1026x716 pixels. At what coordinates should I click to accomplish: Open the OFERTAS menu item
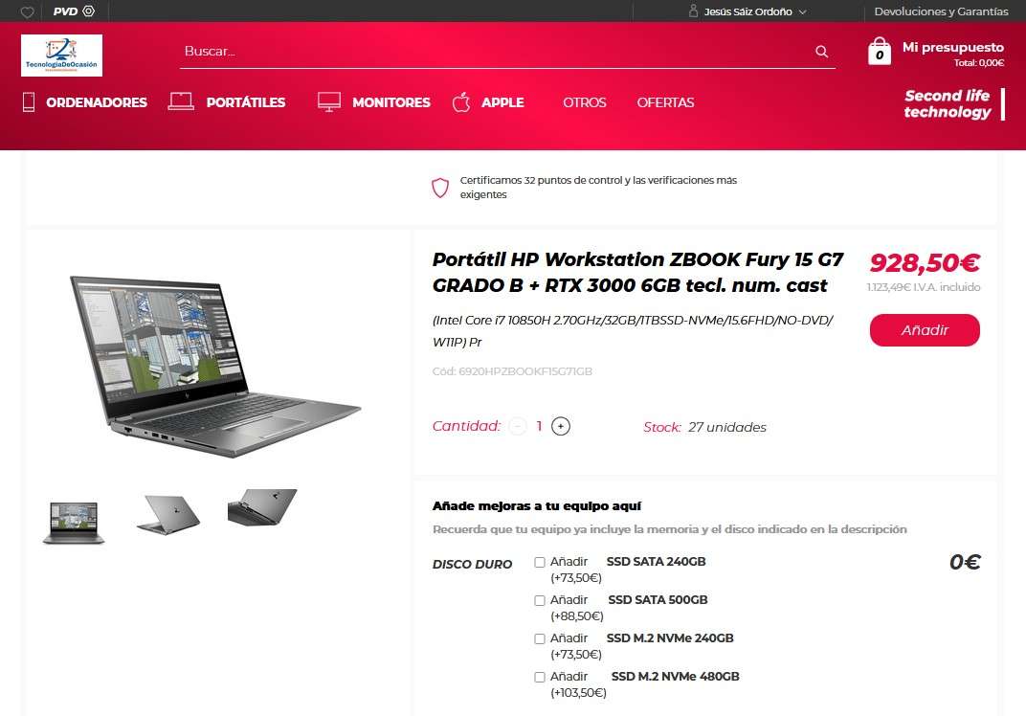(665, 102)
